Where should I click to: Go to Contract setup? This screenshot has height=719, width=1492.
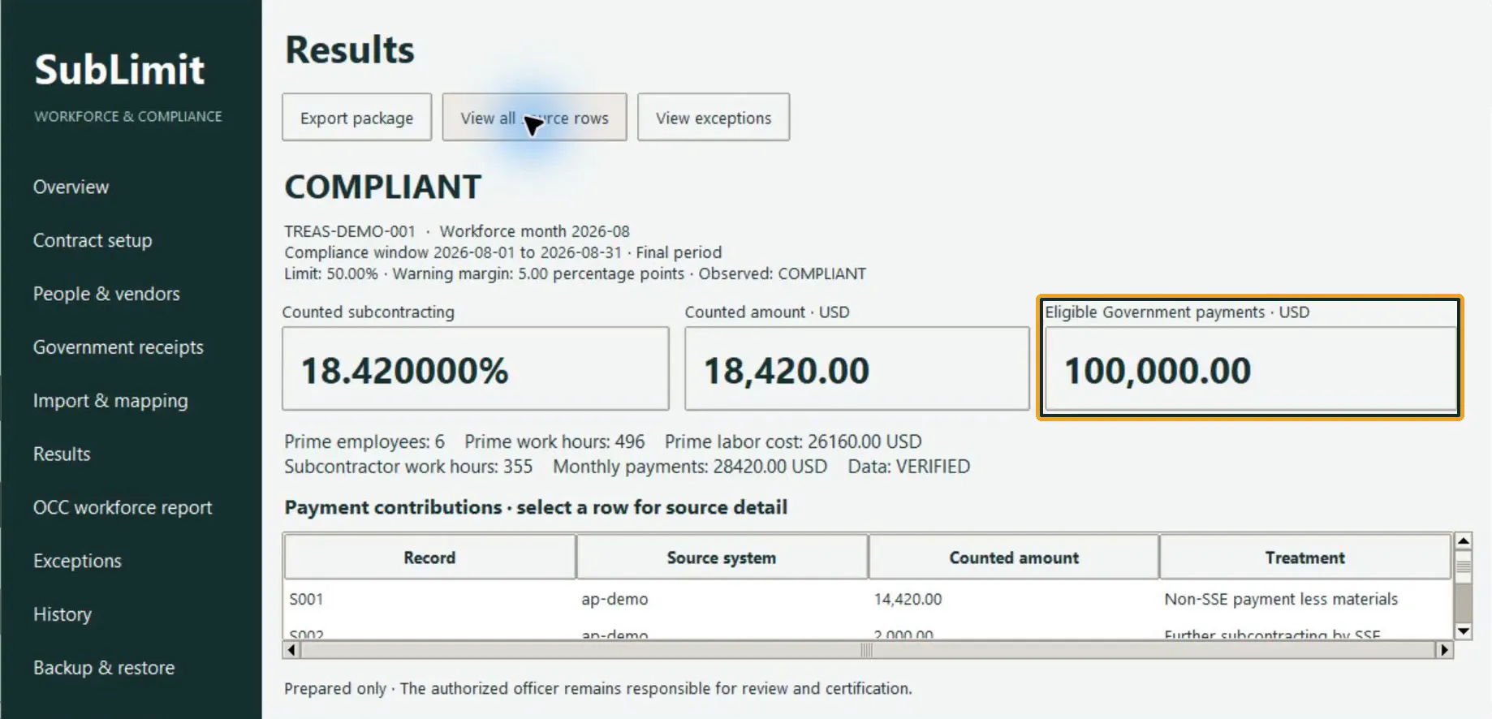[x=93, y=240]
